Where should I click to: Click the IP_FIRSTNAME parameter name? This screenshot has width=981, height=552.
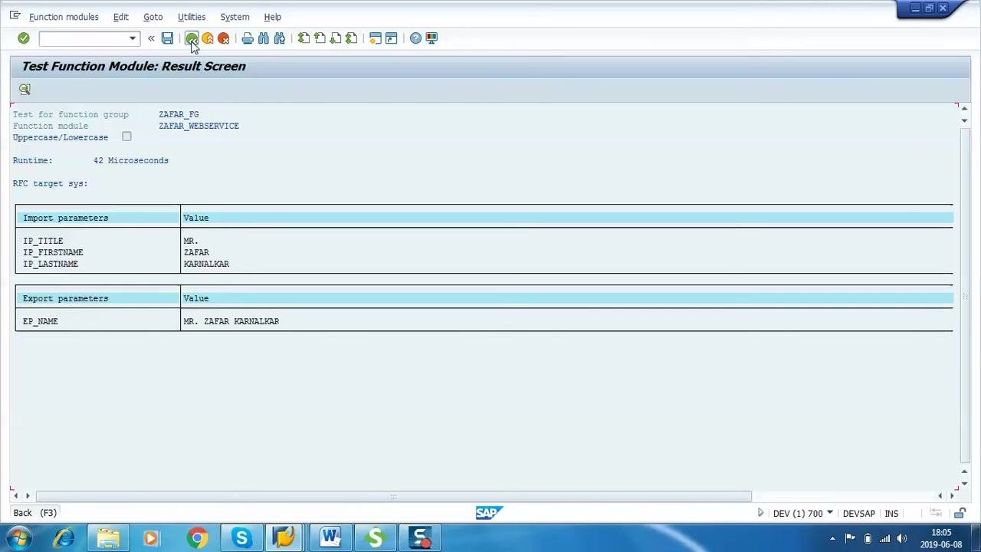53,252
